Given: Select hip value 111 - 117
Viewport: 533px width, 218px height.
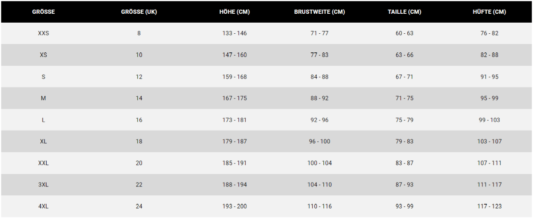Looking at the screenshot, I should point(489,185).
